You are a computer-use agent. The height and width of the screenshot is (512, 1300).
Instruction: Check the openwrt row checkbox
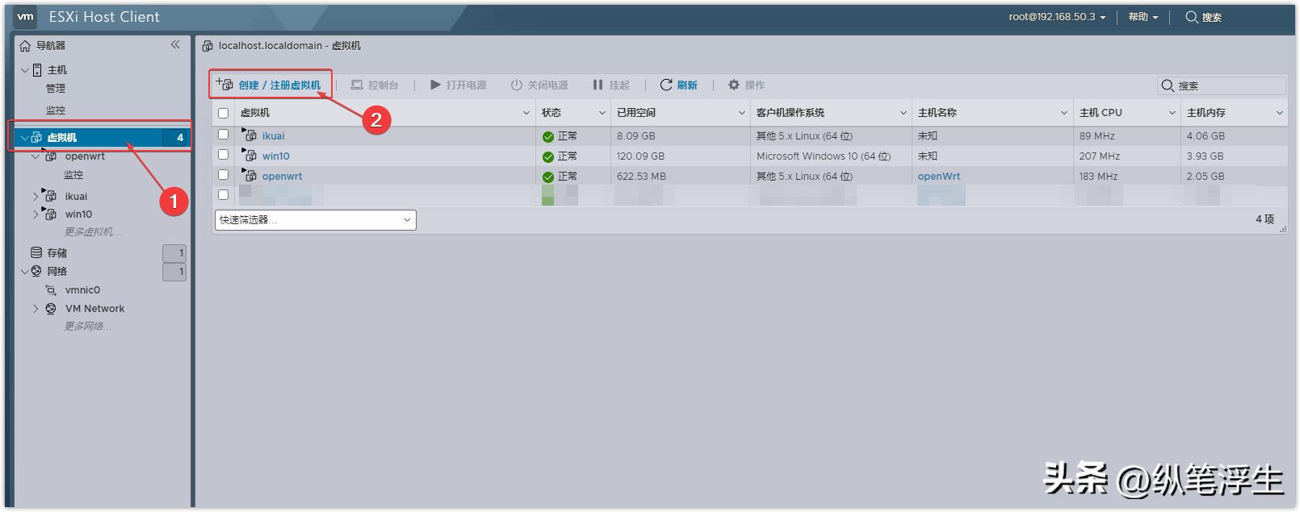pyautogui.click(x=224, y=174)
